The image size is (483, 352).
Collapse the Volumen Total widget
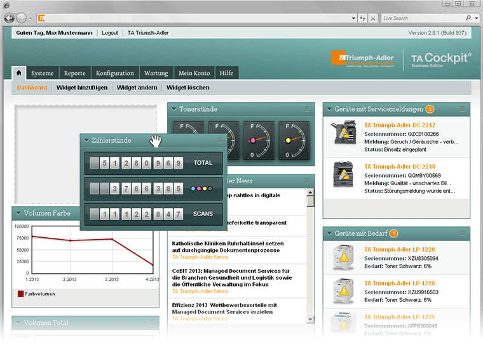18,322
